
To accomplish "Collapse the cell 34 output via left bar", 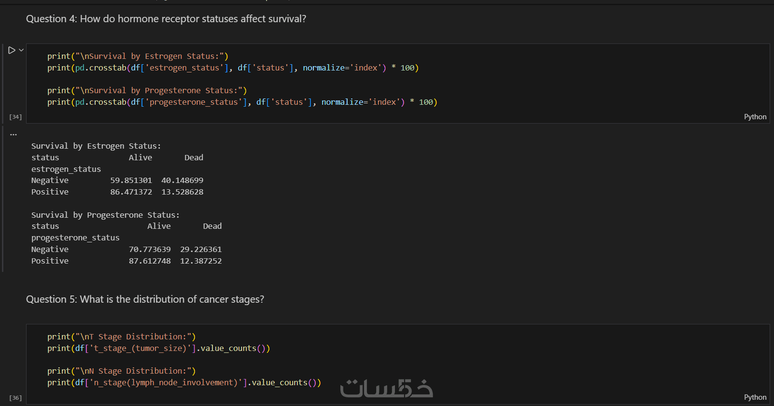I will (x=3, y=198).
